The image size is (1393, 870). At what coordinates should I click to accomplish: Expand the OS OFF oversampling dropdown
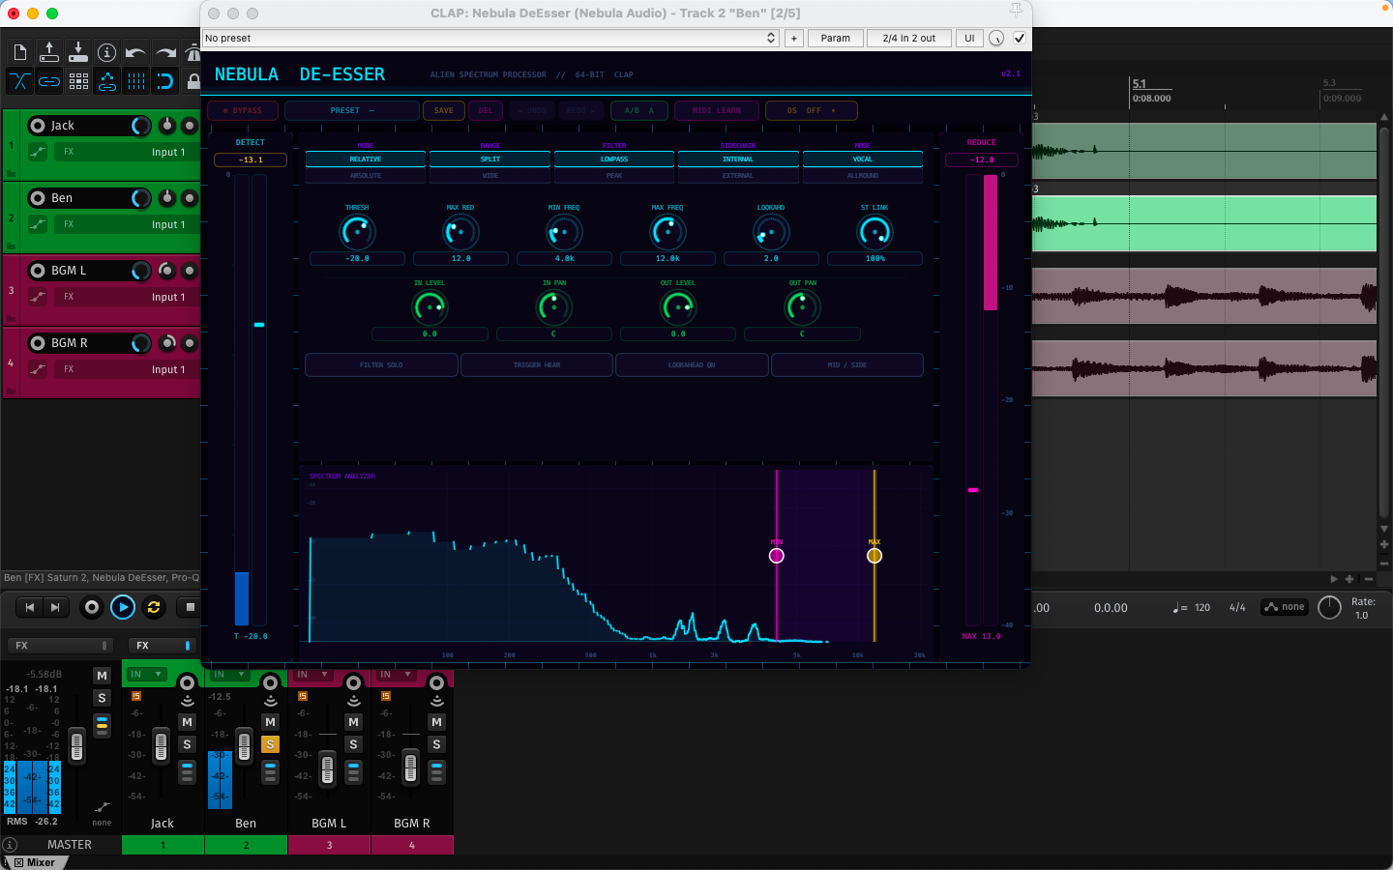pyautogui.click(x=811, y=111)
